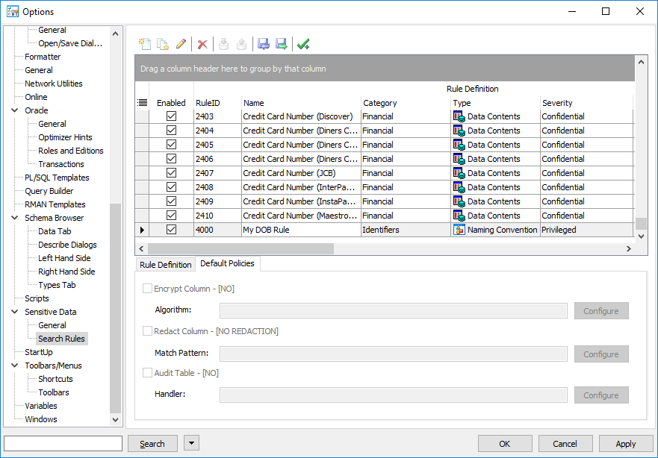Click Naming Convention icon in row 4000

coord(459,230)
